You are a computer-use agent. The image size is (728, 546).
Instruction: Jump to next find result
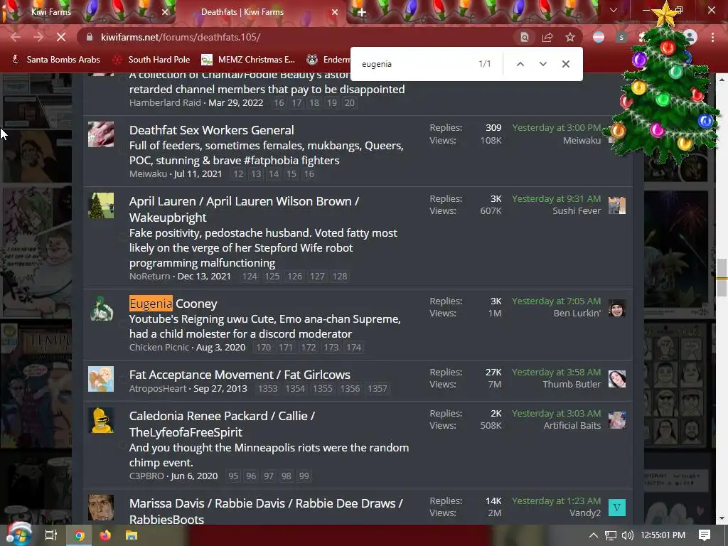click(542, 64)
